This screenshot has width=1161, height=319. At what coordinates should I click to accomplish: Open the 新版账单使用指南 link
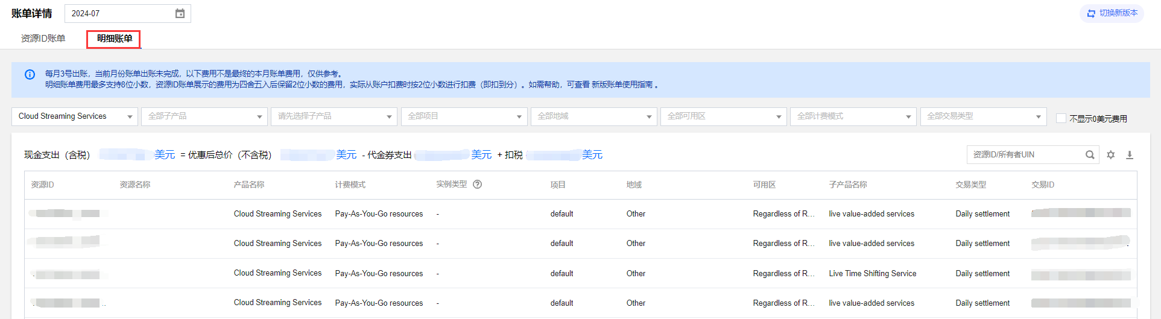pos(622,85)
